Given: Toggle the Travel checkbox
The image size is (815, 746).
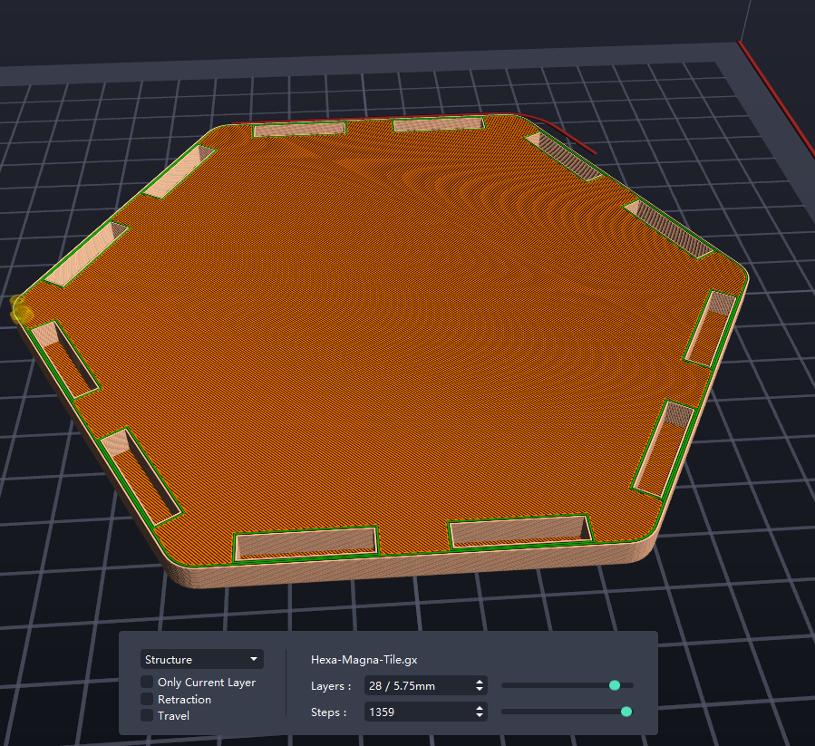Looking at the screenshot, I should point(147,715).
